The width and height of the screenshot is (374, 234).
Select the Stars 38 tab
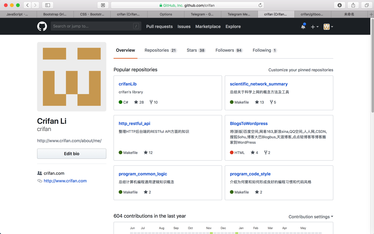coord(196,50)
